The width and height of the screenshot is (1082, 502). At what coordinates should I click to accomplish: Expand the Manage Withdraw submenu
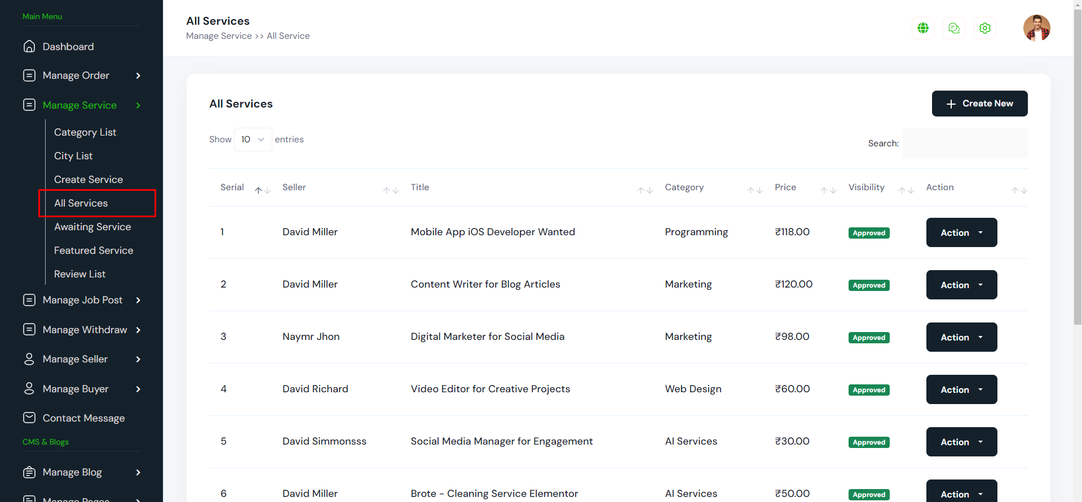point(138,330)
